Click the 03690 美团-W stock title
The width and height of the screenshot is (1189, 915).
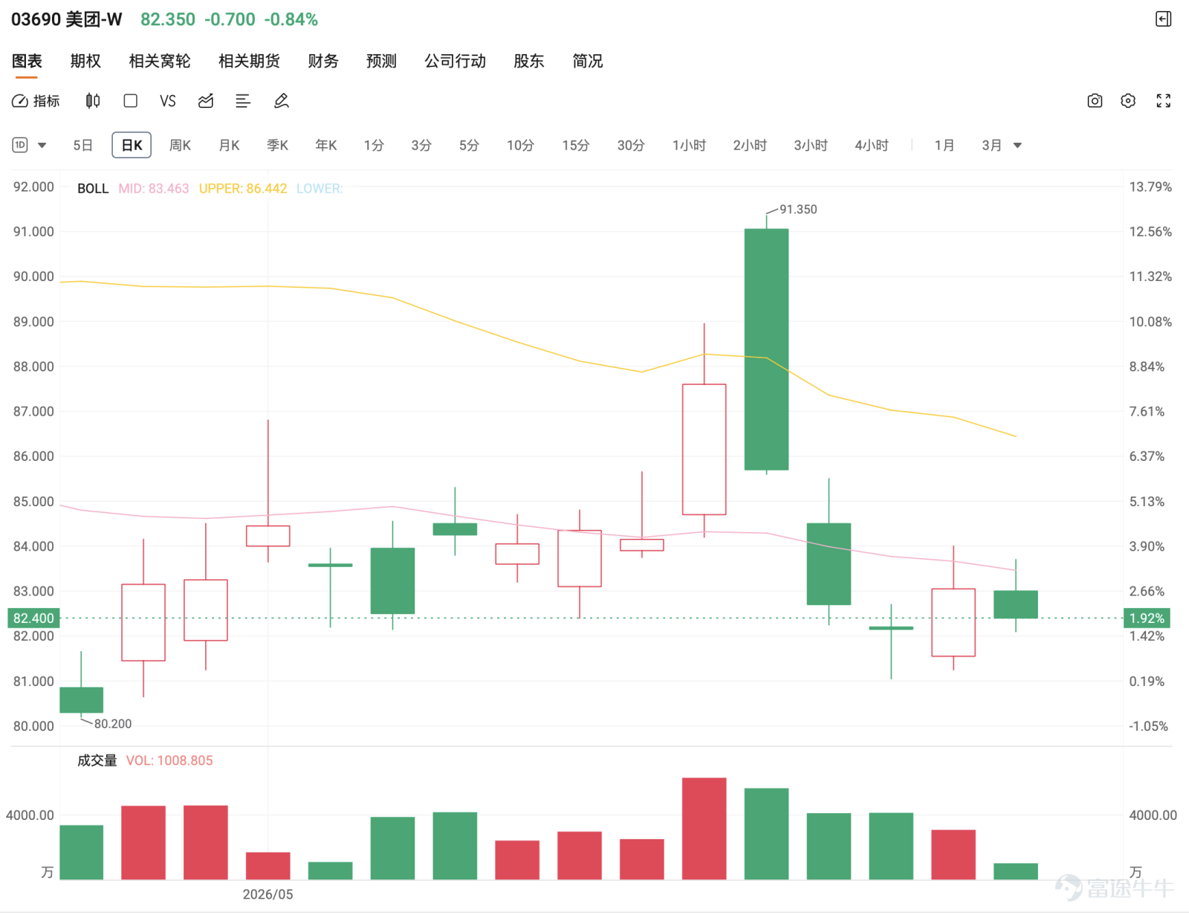pos(66,19)
